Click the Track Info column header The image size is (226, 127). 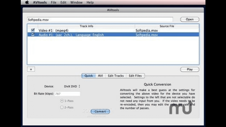[87, 26]
